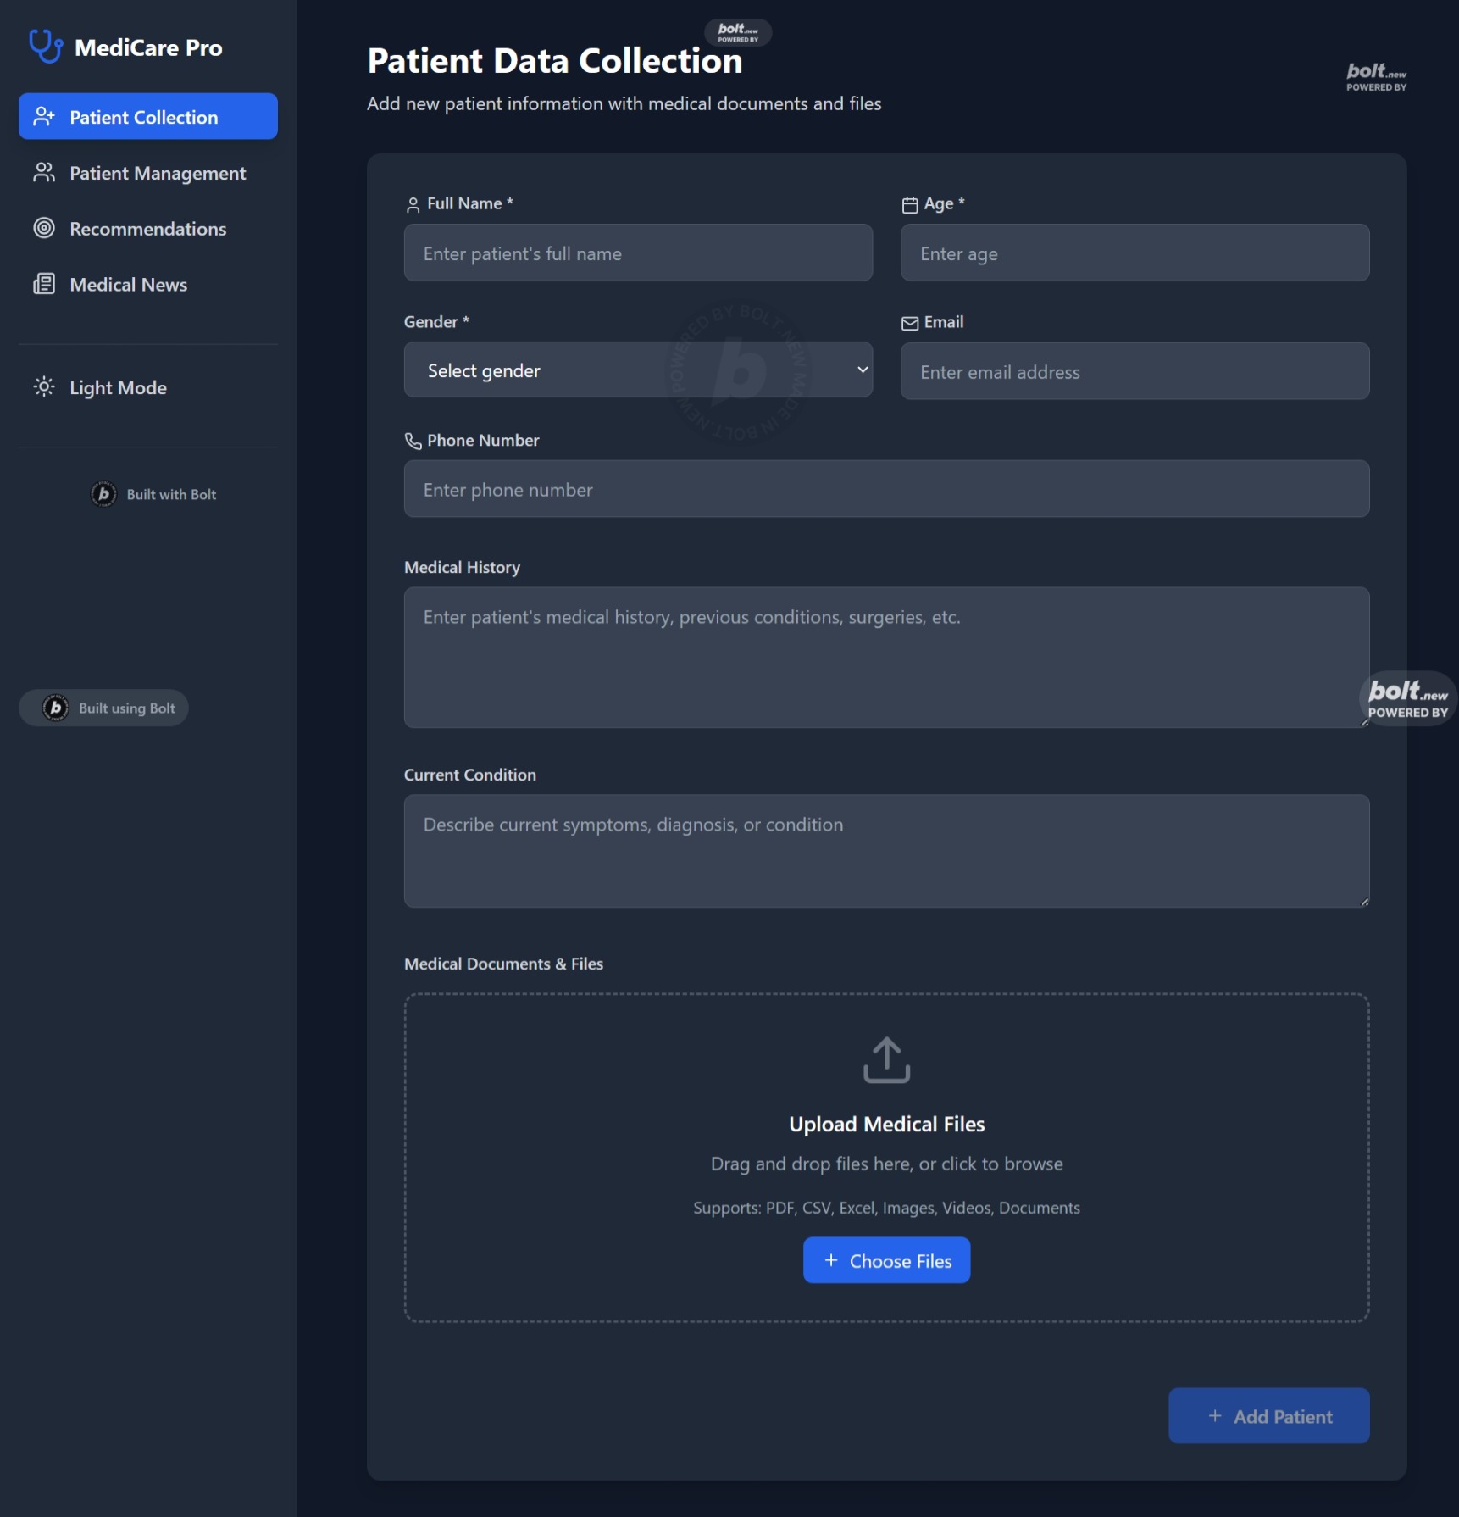This screenshot has height=1517, width=1459.
Task: Open the Patient Collection page
Action: (x=148, y=117)
